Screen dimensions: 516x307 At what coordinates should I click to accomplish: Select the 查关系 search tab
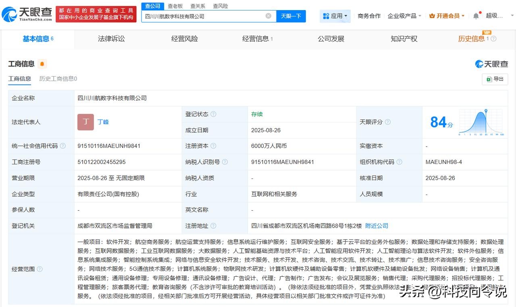click(x=198, y=6)
